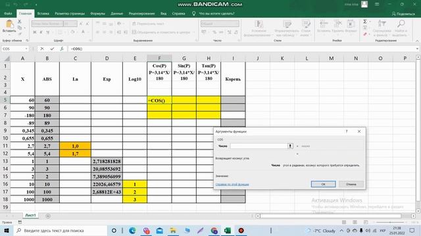This screenshot has width=421, height=236.
Task: Toggle Page Break Preview in status bar
Action: coord(366,222)
